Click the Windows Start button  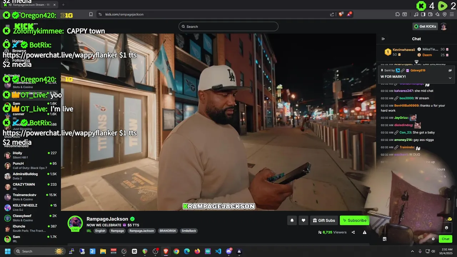(x=7, y=251)
